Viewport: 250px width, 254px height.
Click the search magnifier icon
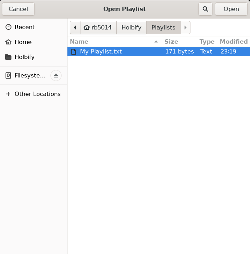point(205,9)
